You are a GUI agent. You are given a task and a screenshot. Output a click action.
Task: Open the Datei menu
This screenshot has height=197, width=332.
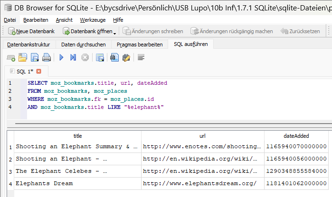10,20
